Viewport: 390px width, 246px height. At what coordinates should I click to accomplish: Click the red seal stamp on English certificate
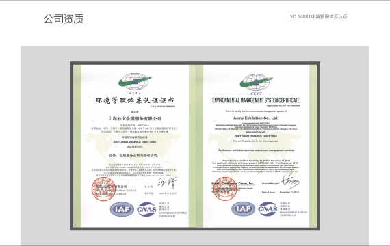pos(225,189)
